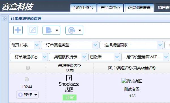
Task: Open the 是否设置销售VAT dropdown
Action: click(145, 57)
